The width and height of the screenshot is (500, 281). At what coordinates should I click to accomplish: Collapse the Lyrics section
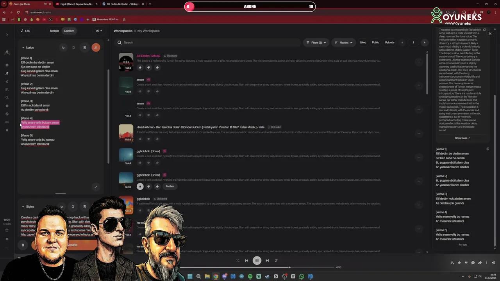[23, 48]
